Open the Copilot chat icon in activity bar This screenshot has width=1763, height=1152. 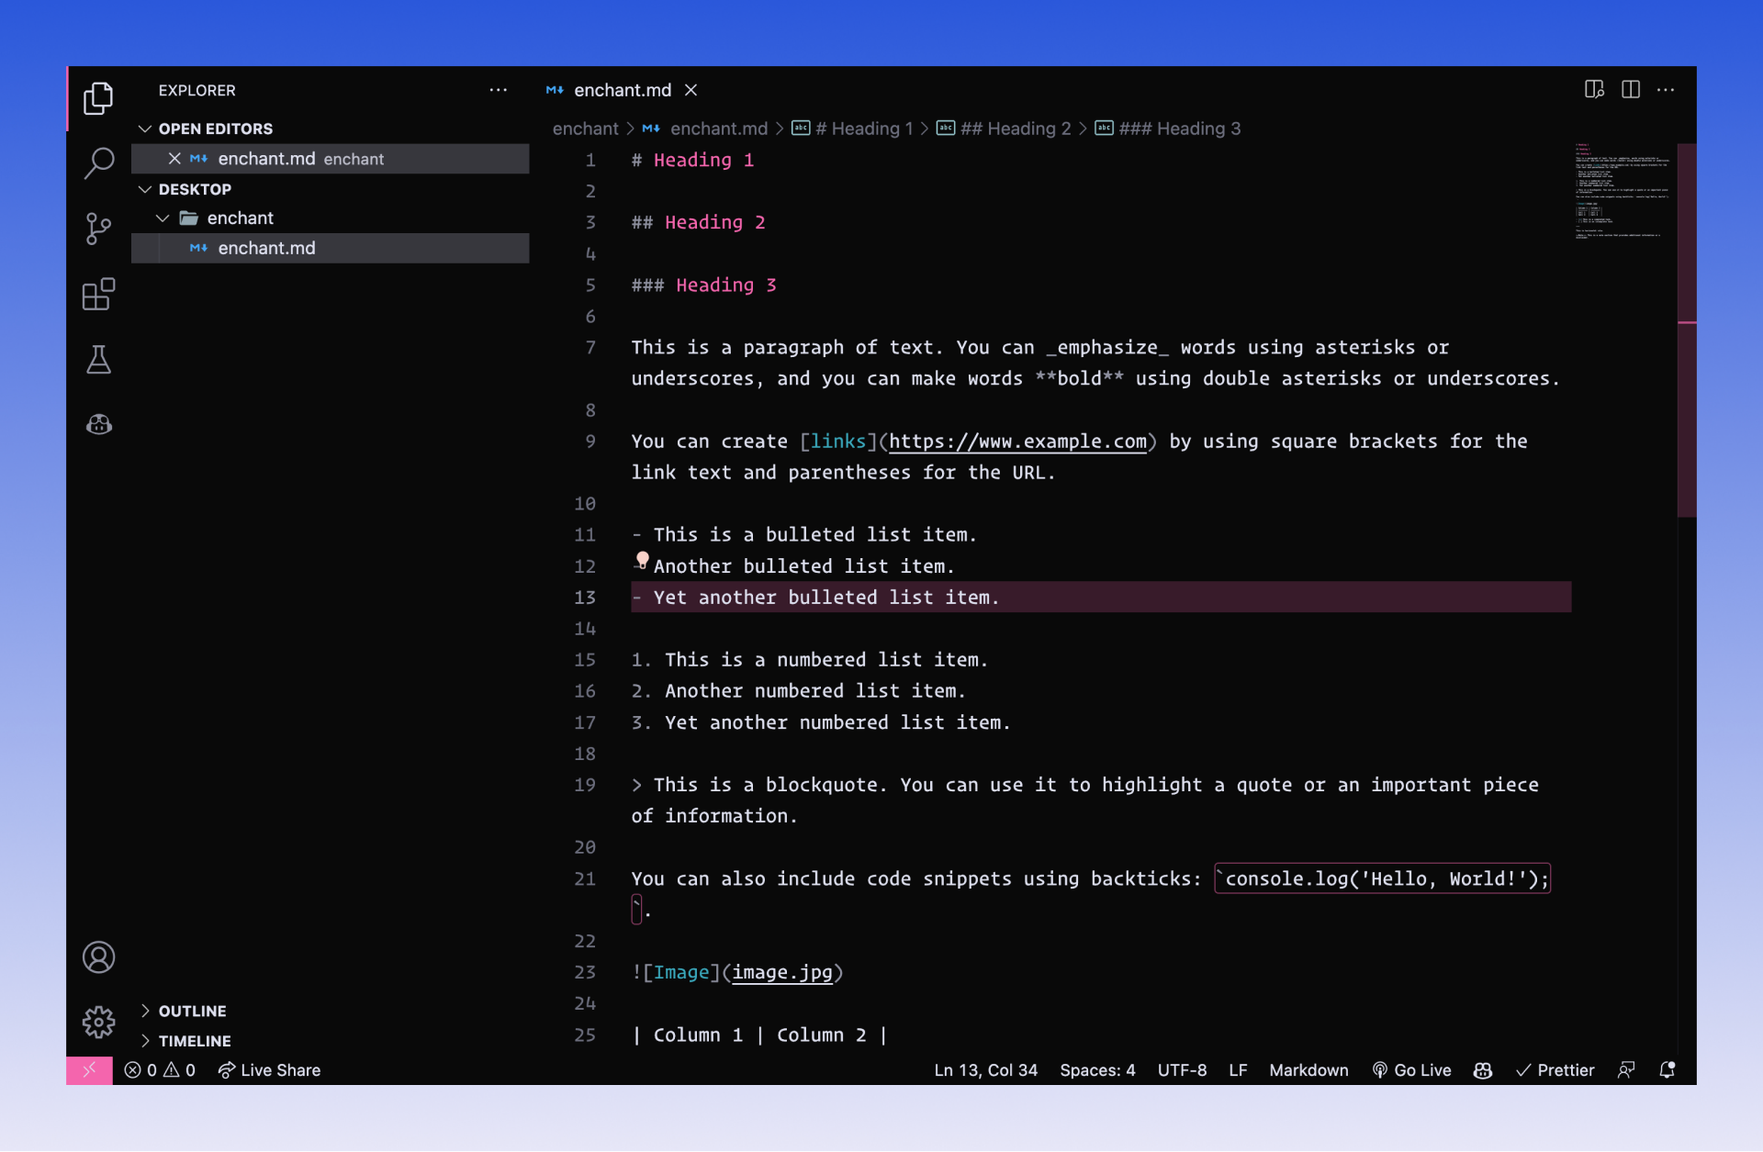coord(98,425)
